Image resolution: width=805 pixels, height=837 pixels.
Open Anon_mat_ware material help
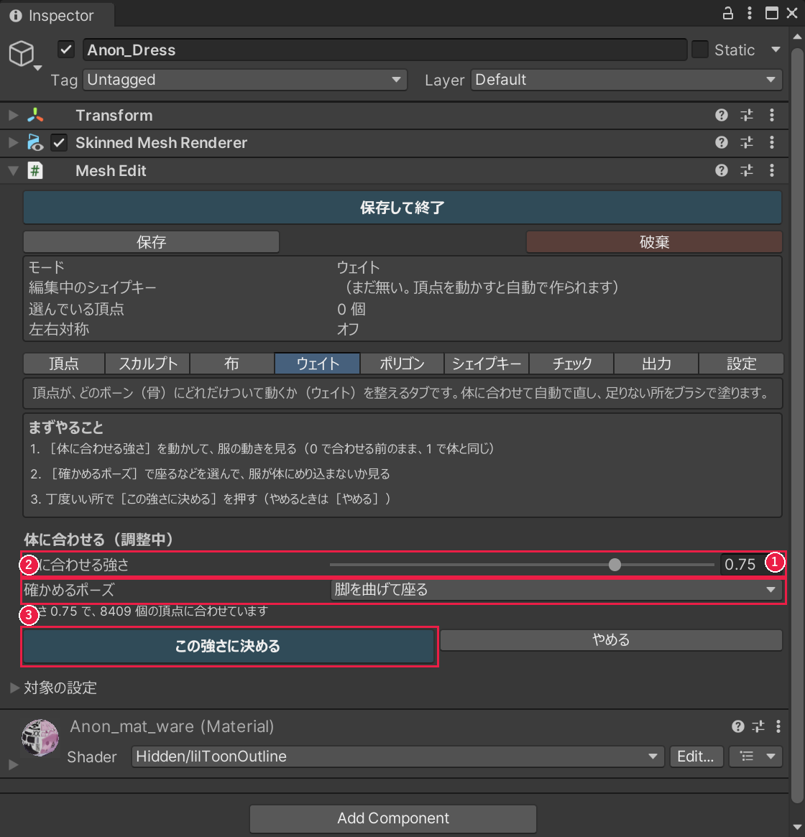click(x=737, y=726)
